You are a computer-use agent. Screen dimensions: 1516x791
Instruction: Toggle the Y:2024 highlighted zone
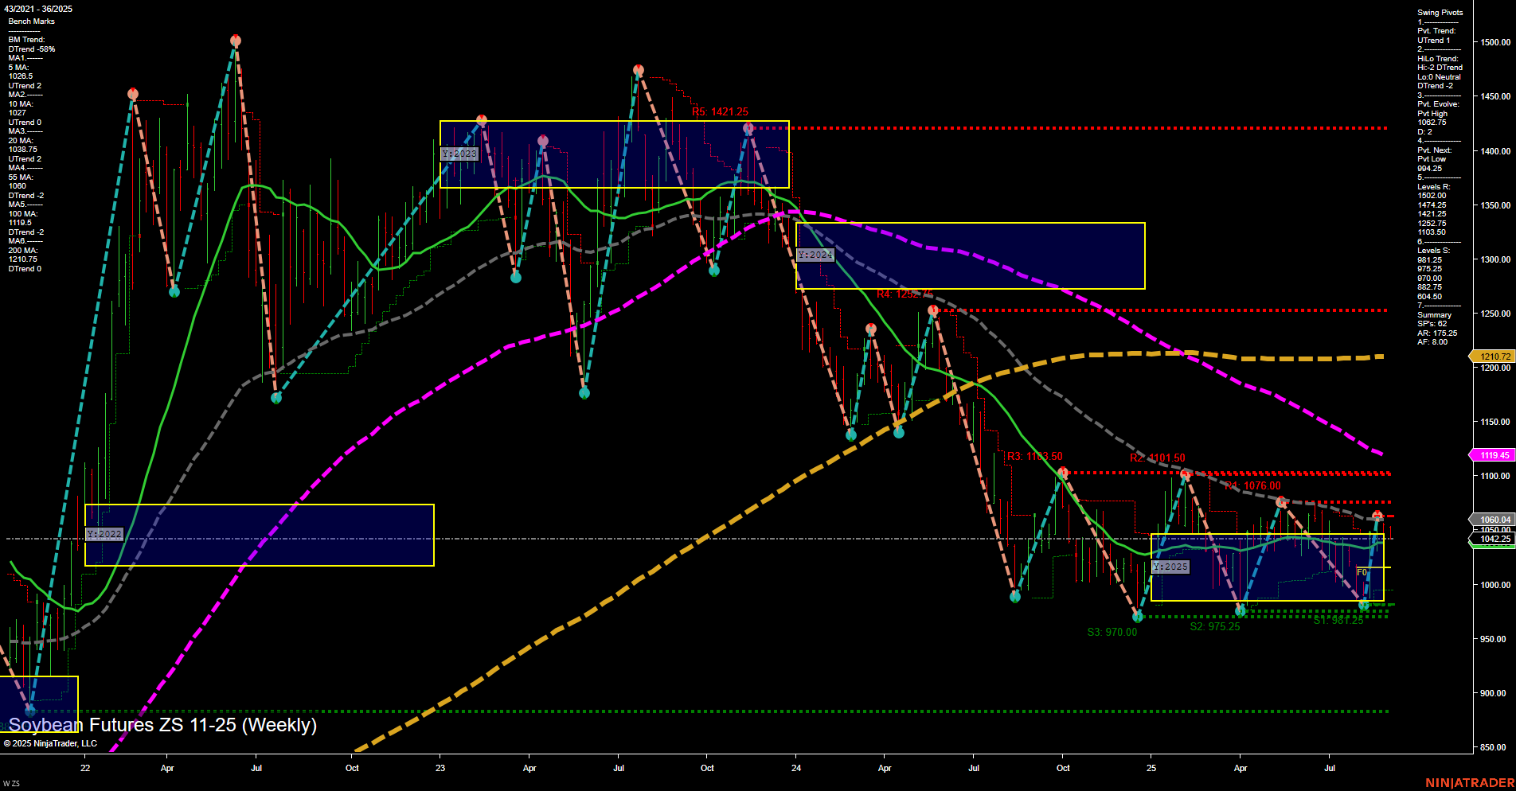pos(815,255)
